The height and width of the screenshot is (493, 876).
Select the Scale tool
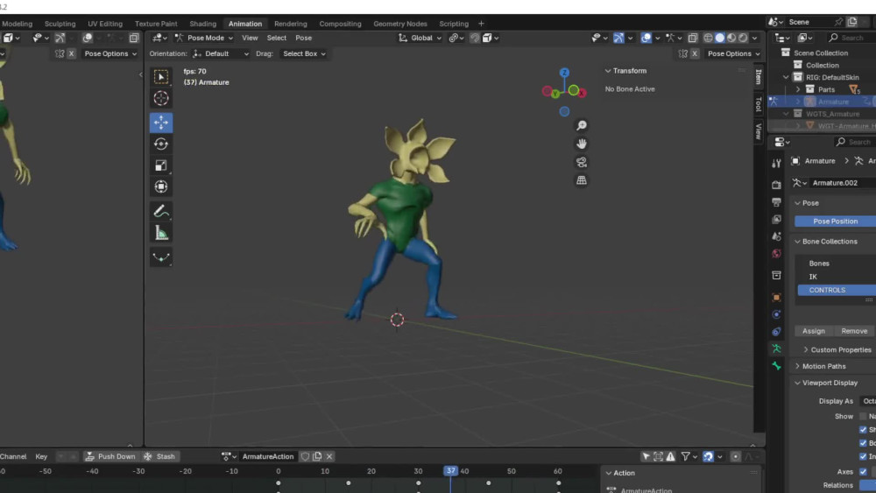click(x=161, y=166)
